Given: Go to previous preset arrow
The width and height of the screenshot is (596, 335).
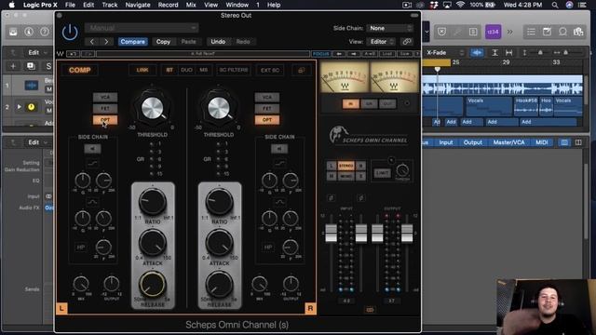Looking at the screenshot, I should click(x=92, y=42).
